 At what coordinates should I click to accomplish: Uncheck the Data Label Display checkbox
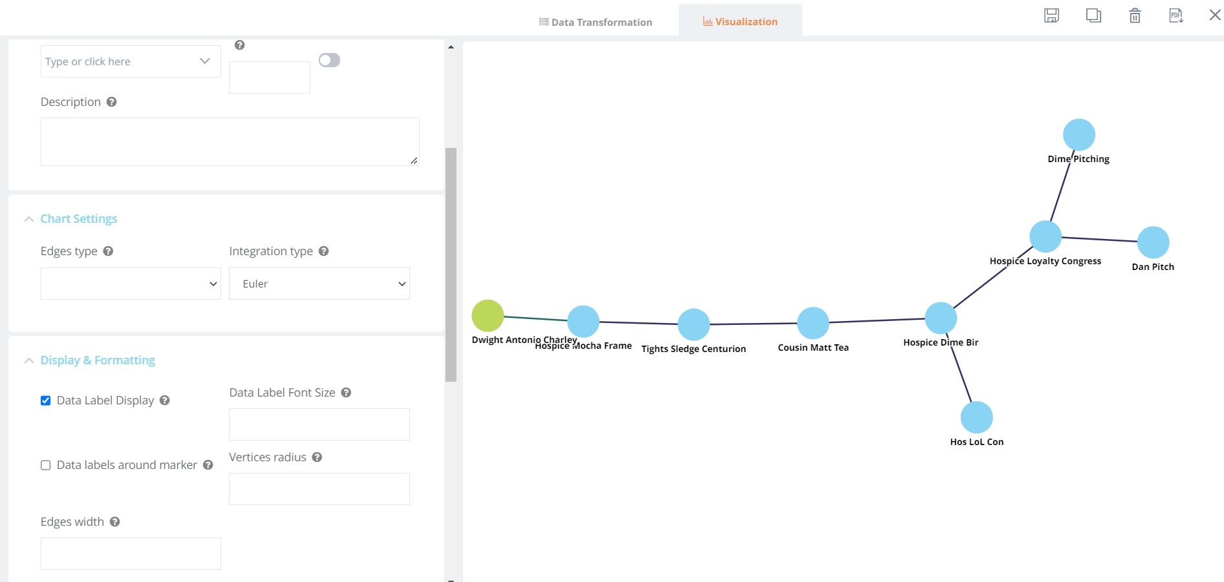coord(46,400)
